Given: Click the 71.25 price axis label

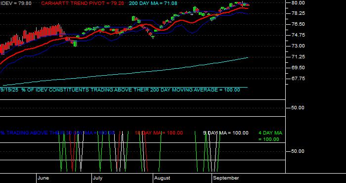Looking at the screenshot, I should point(298,57).
